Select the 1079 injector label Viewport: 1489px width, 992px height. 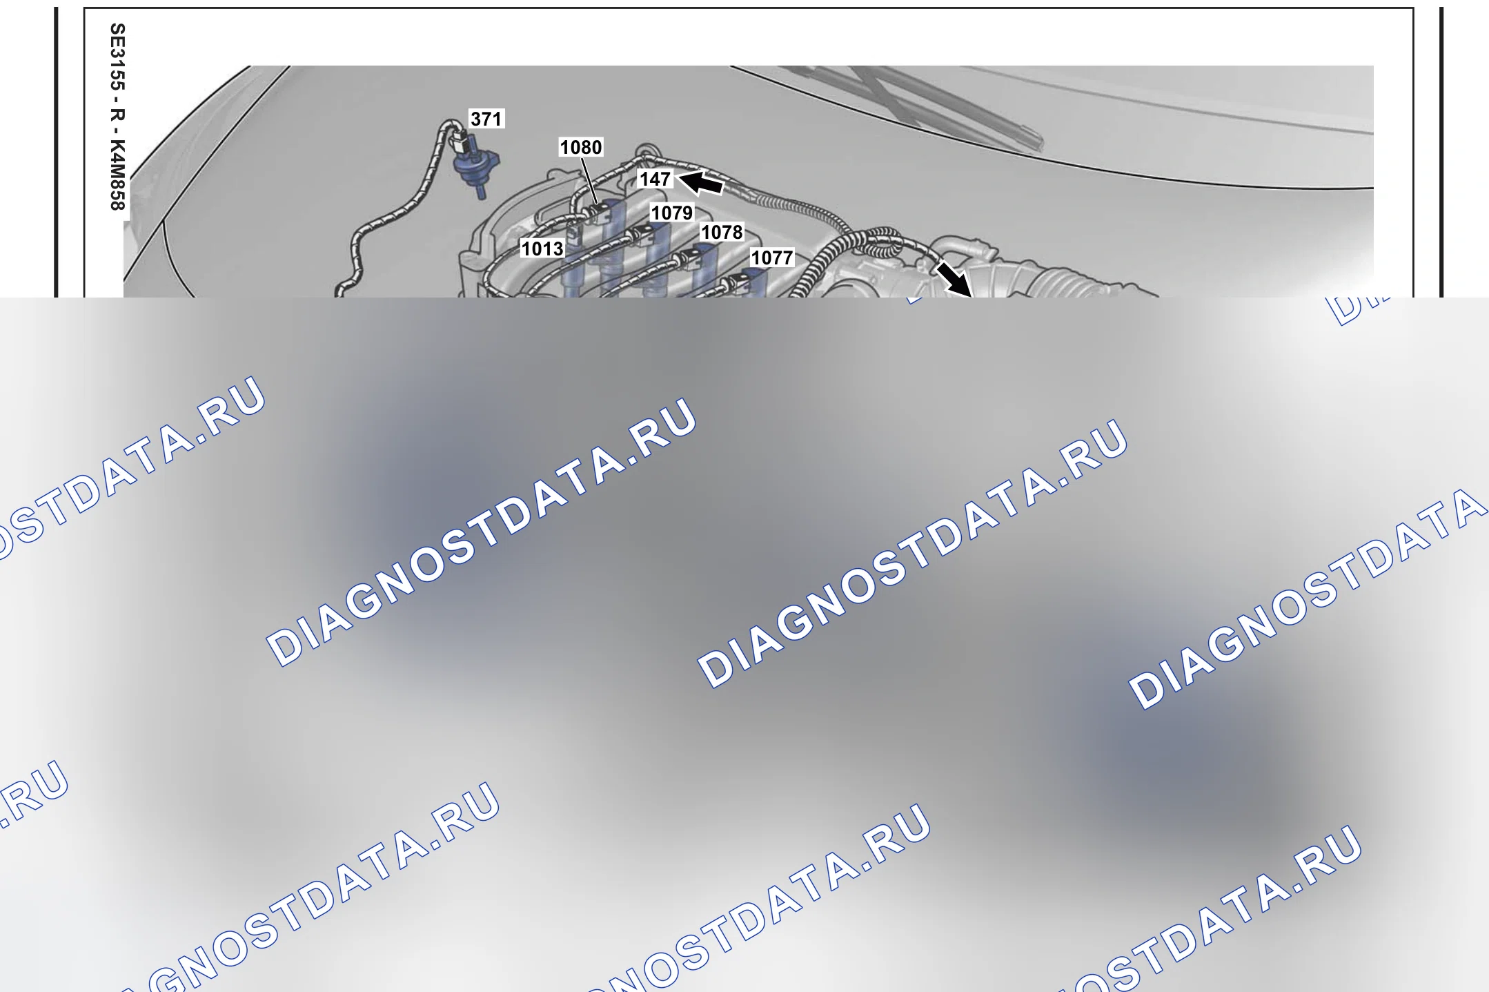[x=671, y=213]
